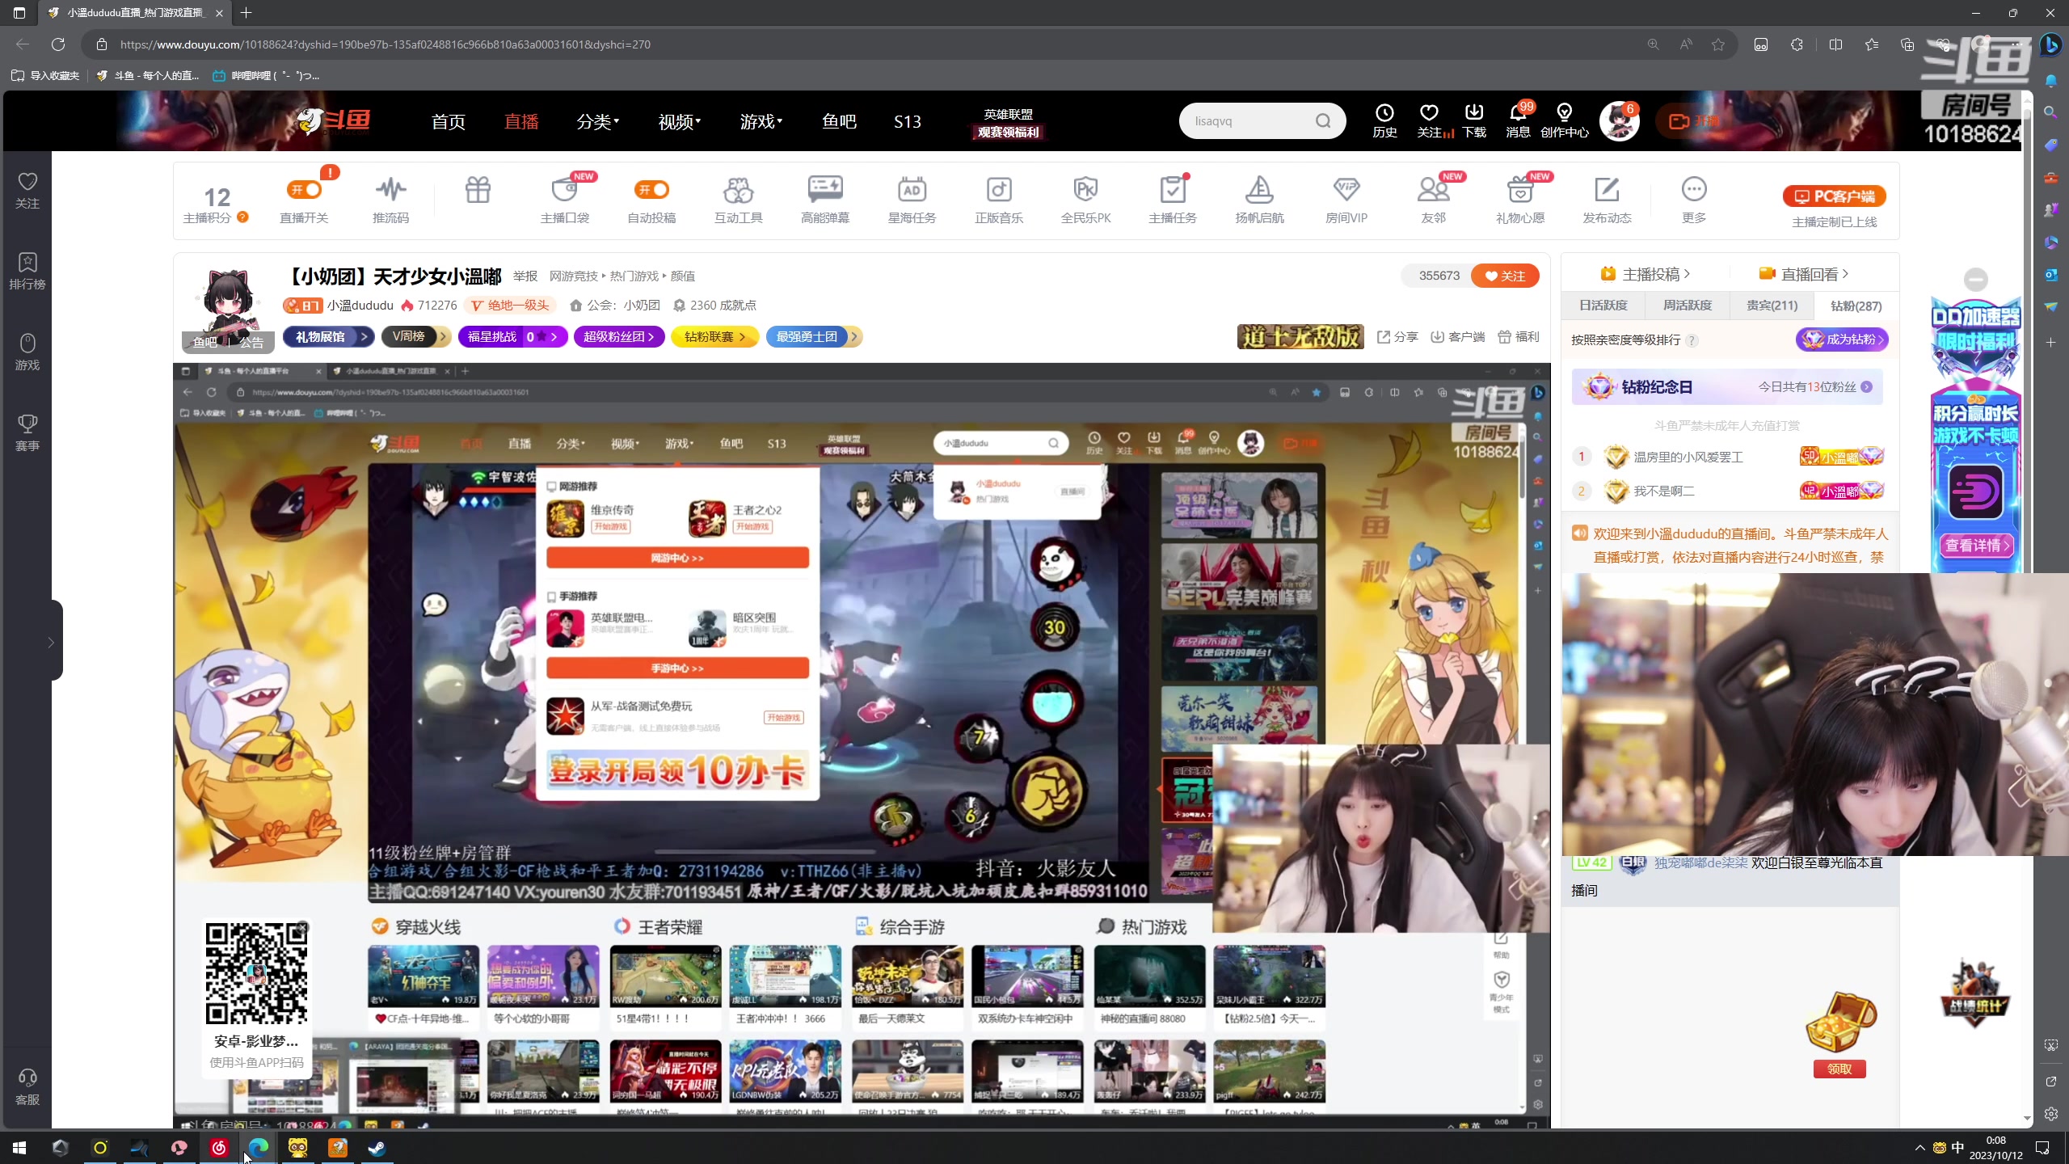This screenshot has width=2069, height=1164.
Task: Switch to the 贵宾(211) tab
Action: tap(1772, 306)
